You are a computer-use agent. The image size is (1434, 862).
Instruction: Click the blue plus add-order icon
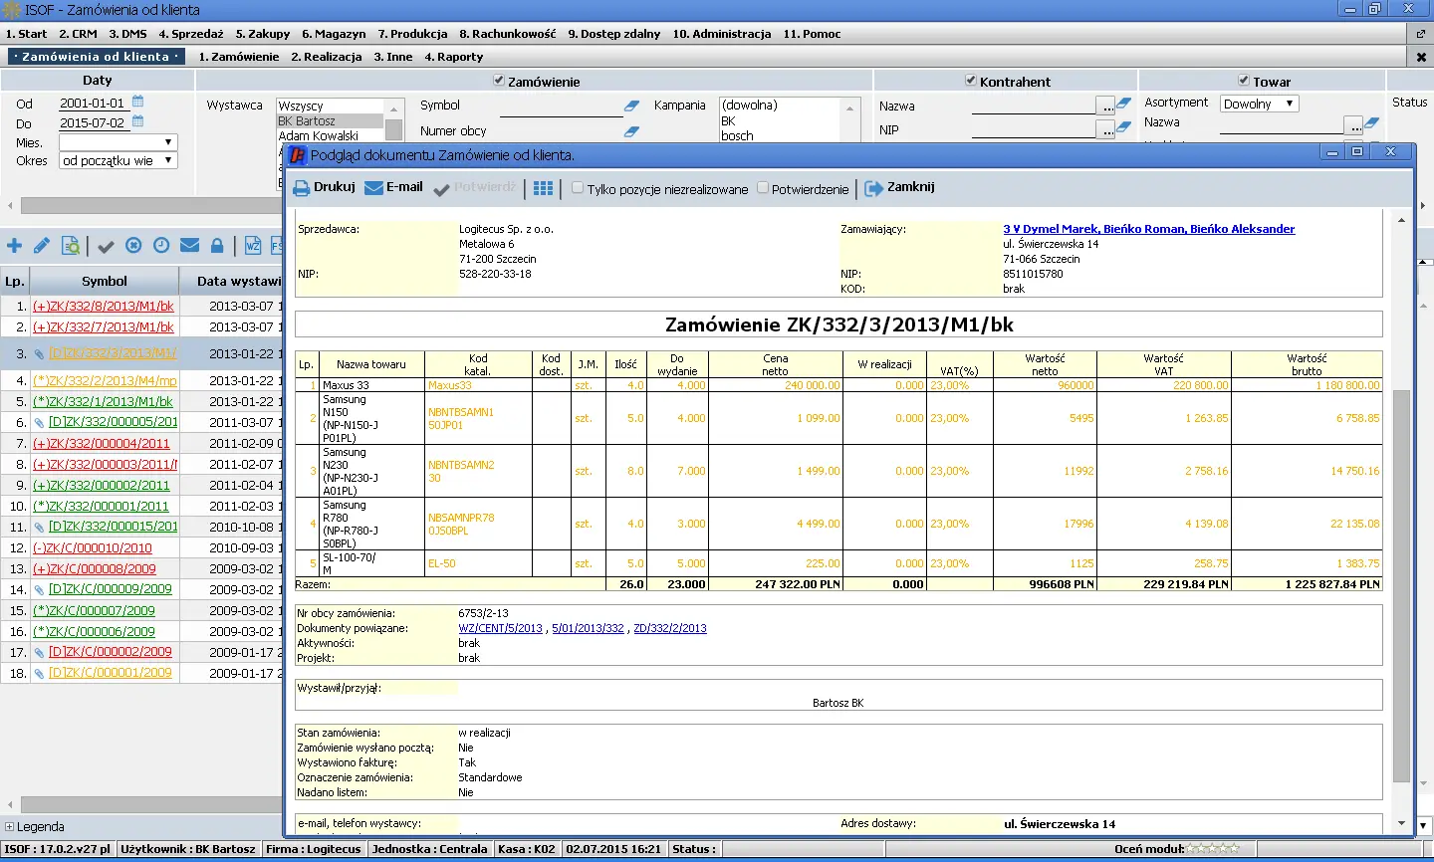(x=15, y=246)
